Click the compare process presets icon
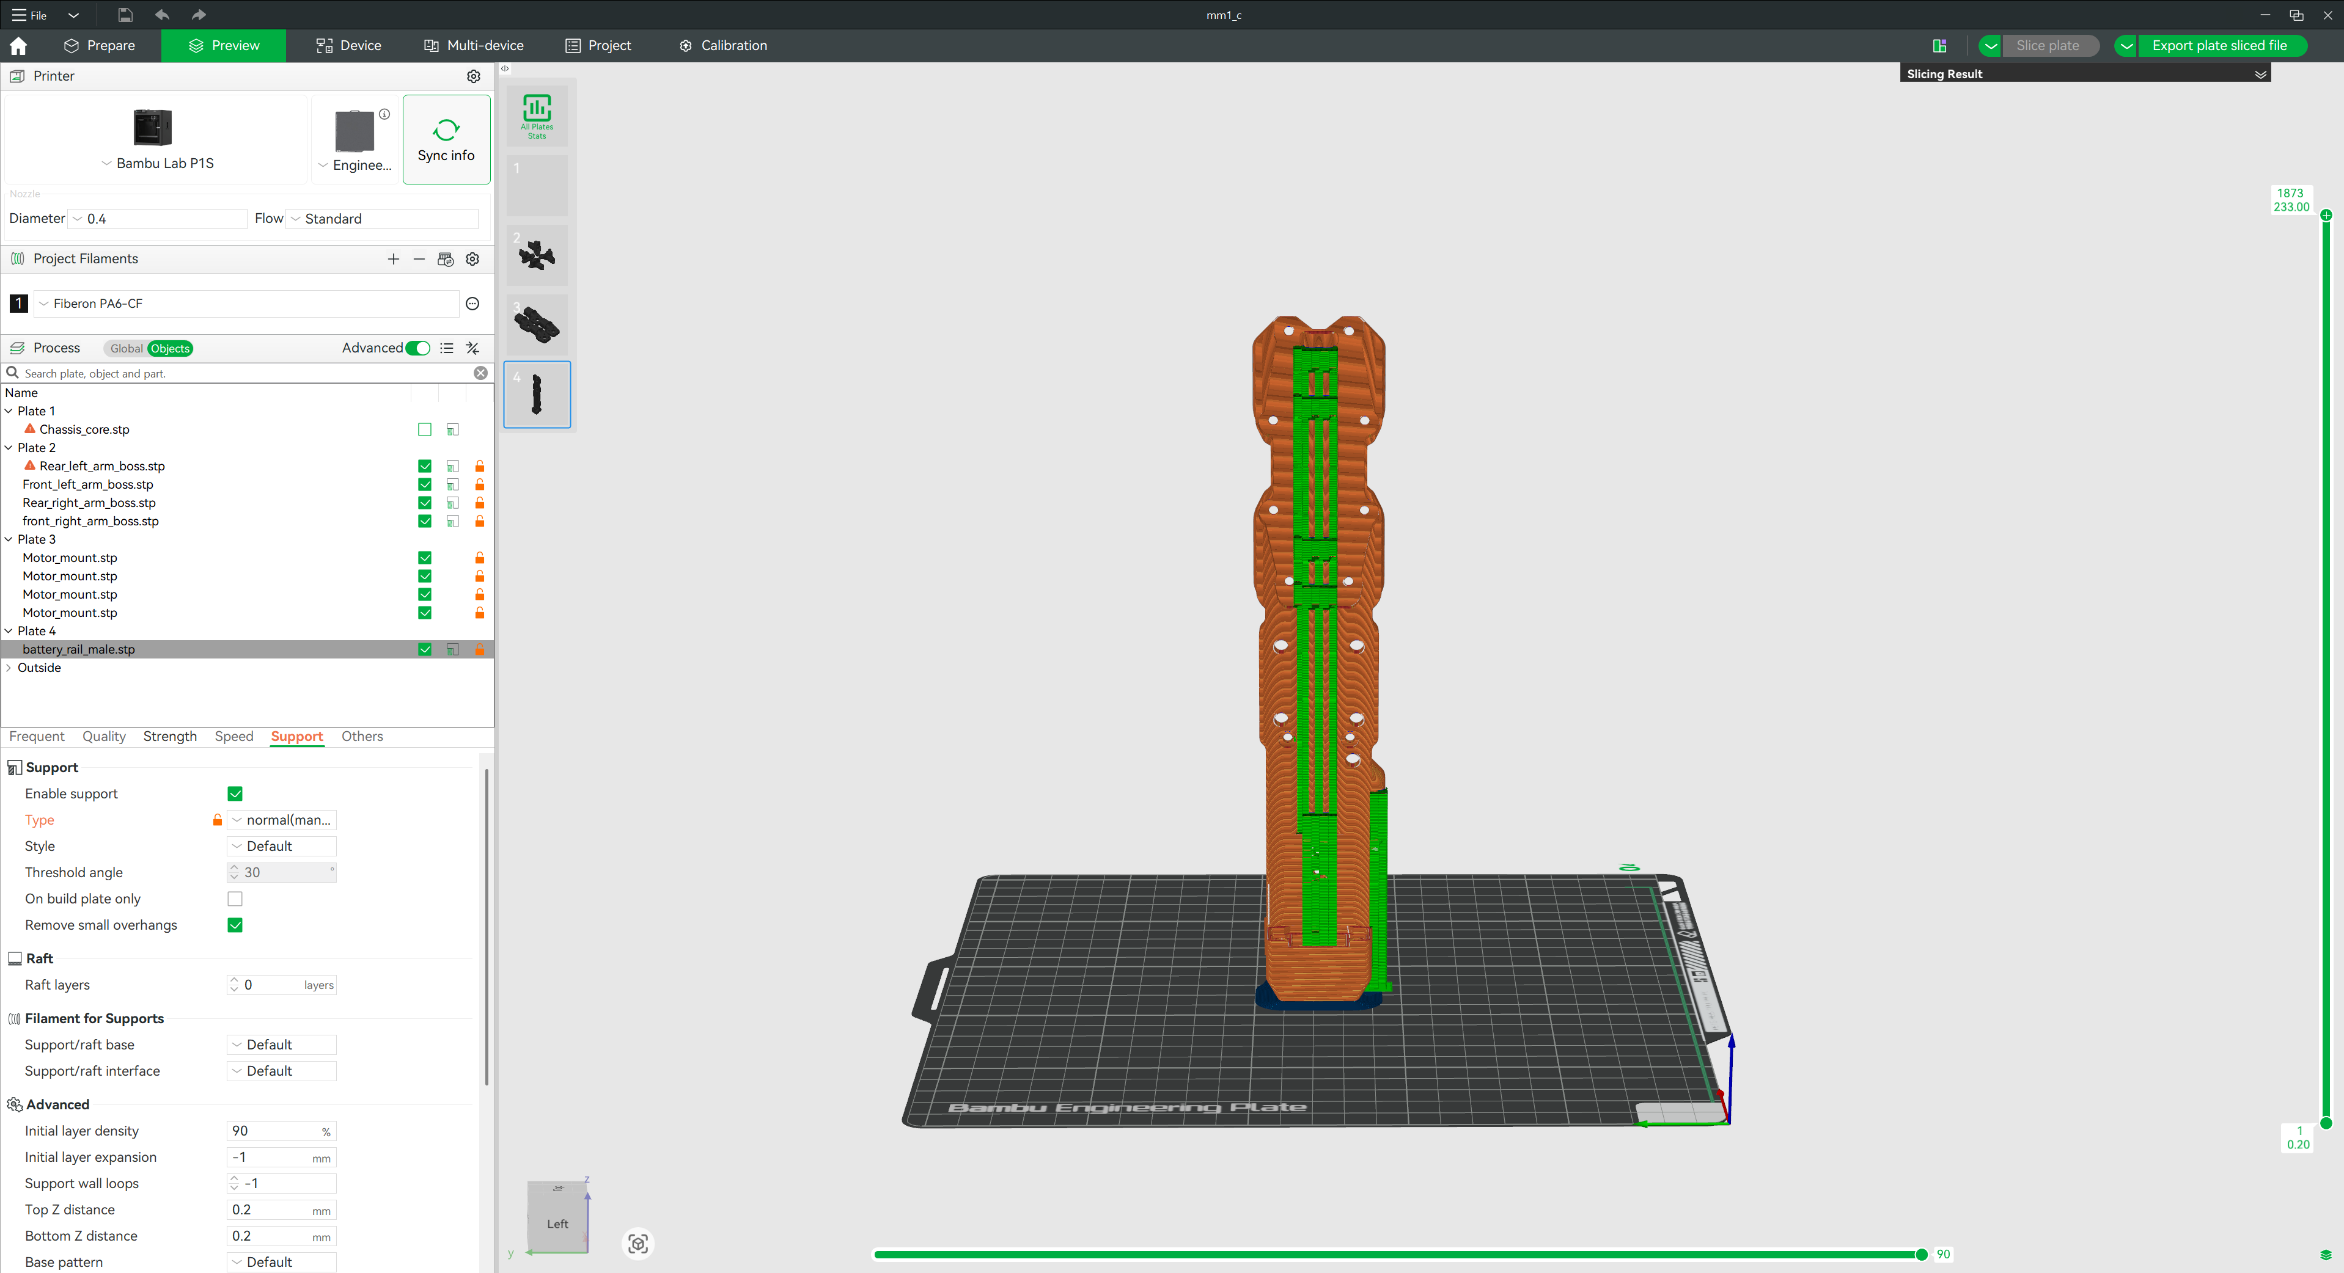2344x1273 pixels. click(471, 348)
